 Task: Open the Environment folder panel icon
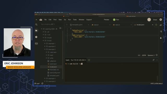tap(36, 31)
